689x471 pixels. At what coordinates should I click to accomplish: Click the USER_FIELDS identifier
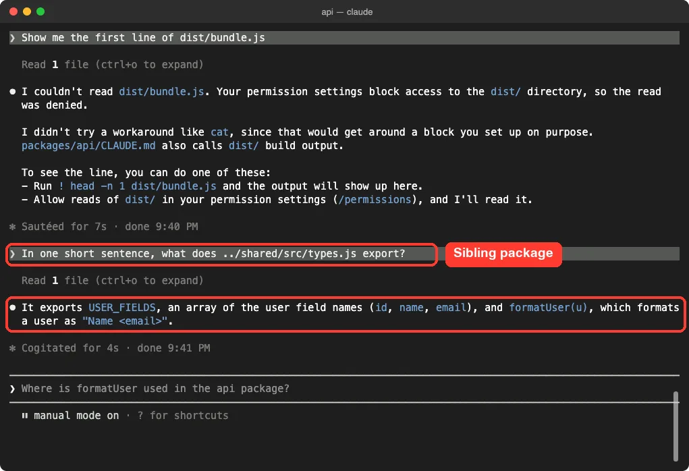pos(121,308)
